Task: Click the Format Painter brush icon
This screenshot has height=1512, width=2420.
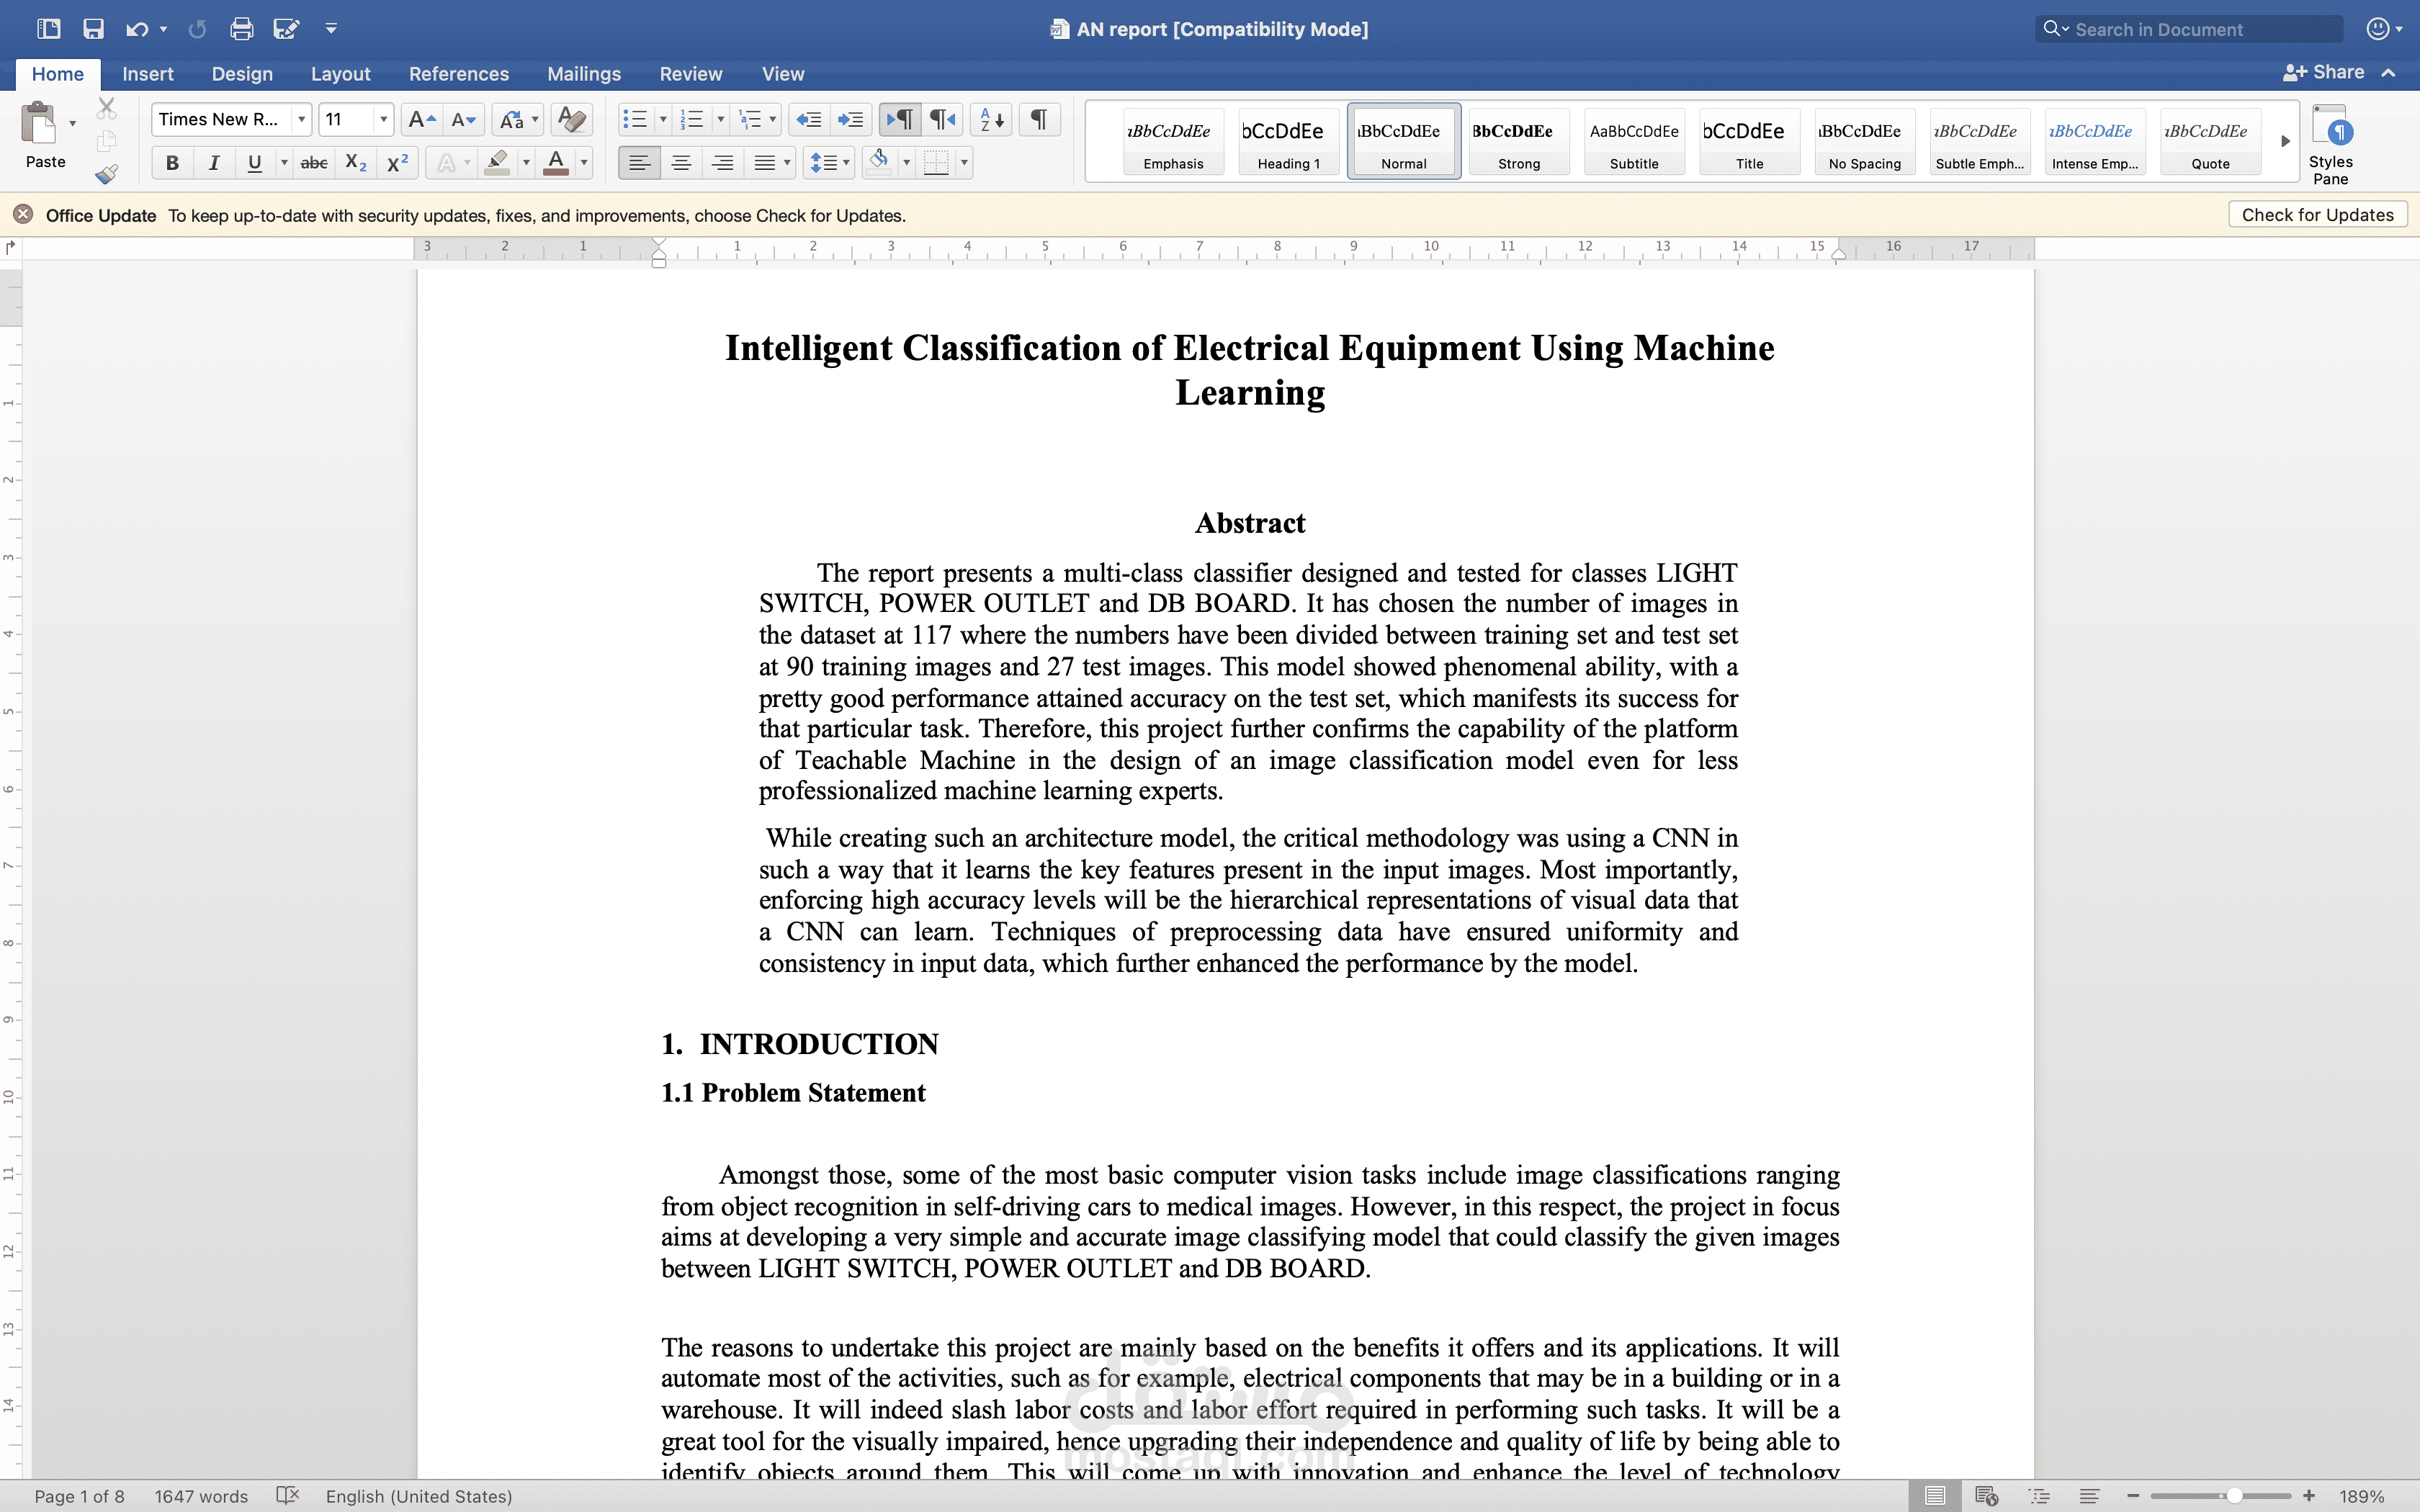Action: point(107,174)
